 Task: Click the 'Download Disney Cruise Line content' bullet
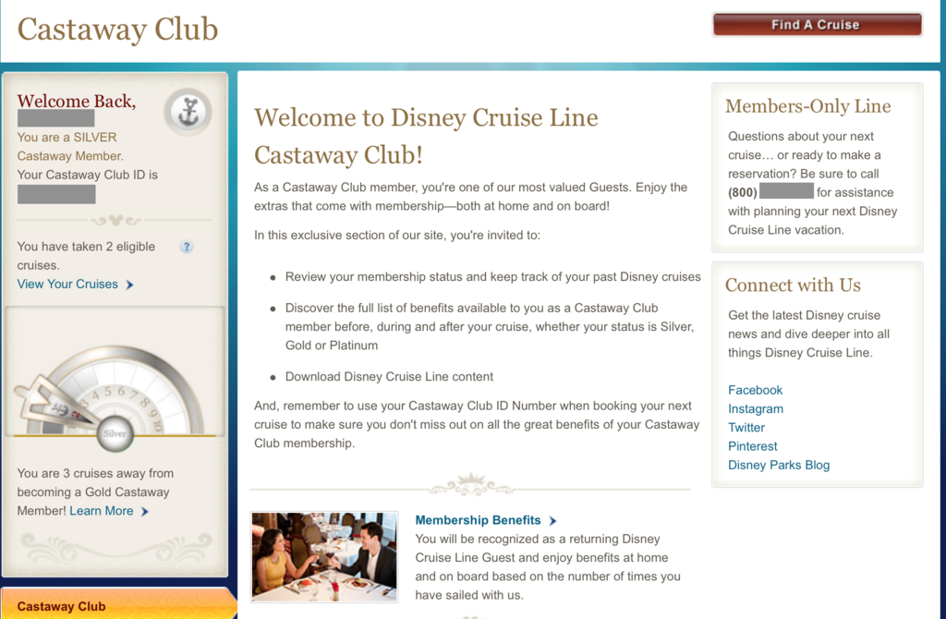pos(389,376)
